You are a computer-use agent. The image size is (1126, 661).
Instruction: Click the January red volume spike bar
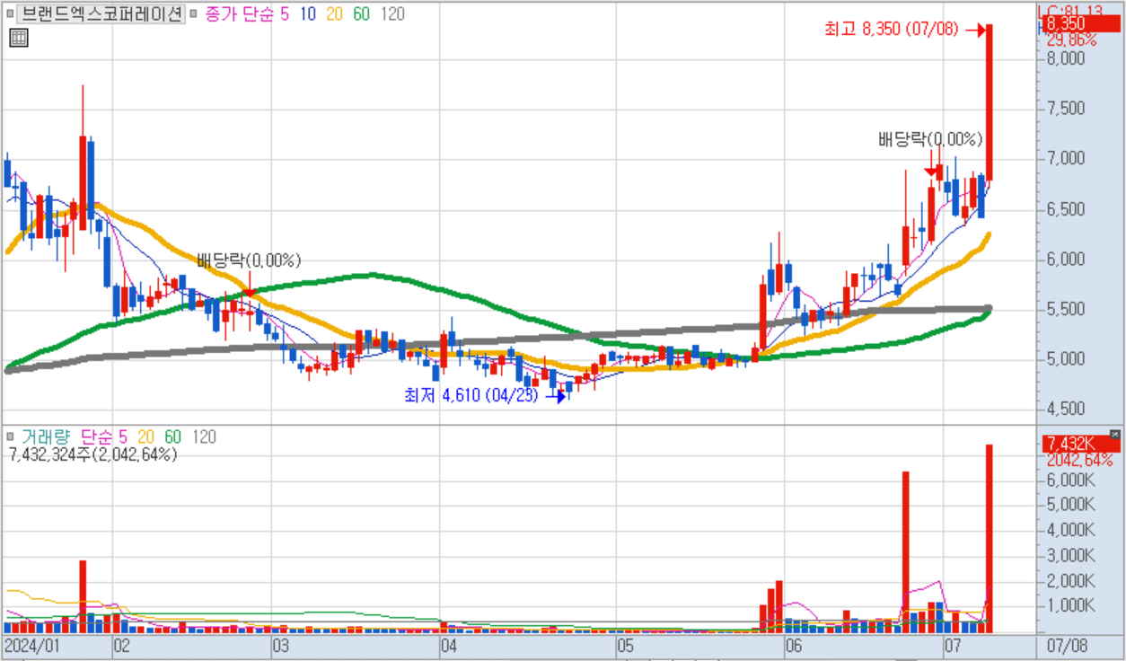pyautogui.click(x=83, y=597)
